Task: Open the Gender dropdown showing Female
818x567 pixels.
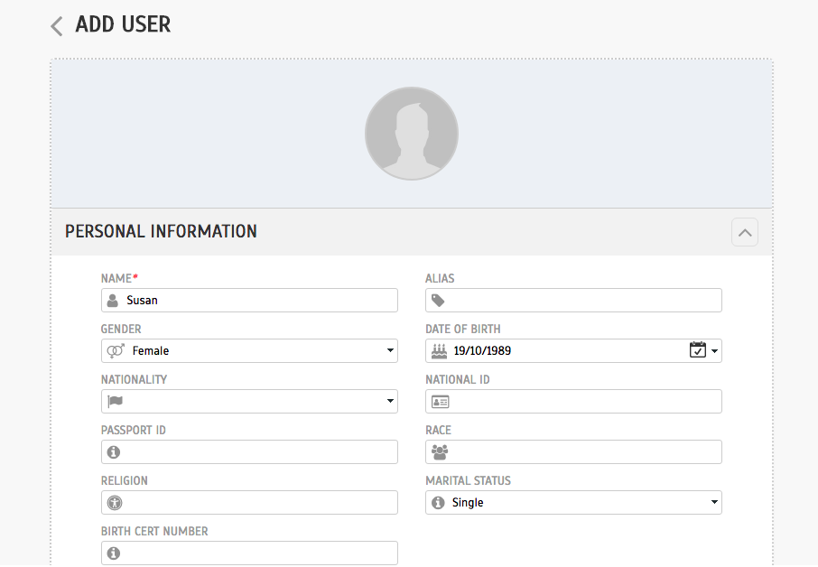Action: click(x=249, y=350)
